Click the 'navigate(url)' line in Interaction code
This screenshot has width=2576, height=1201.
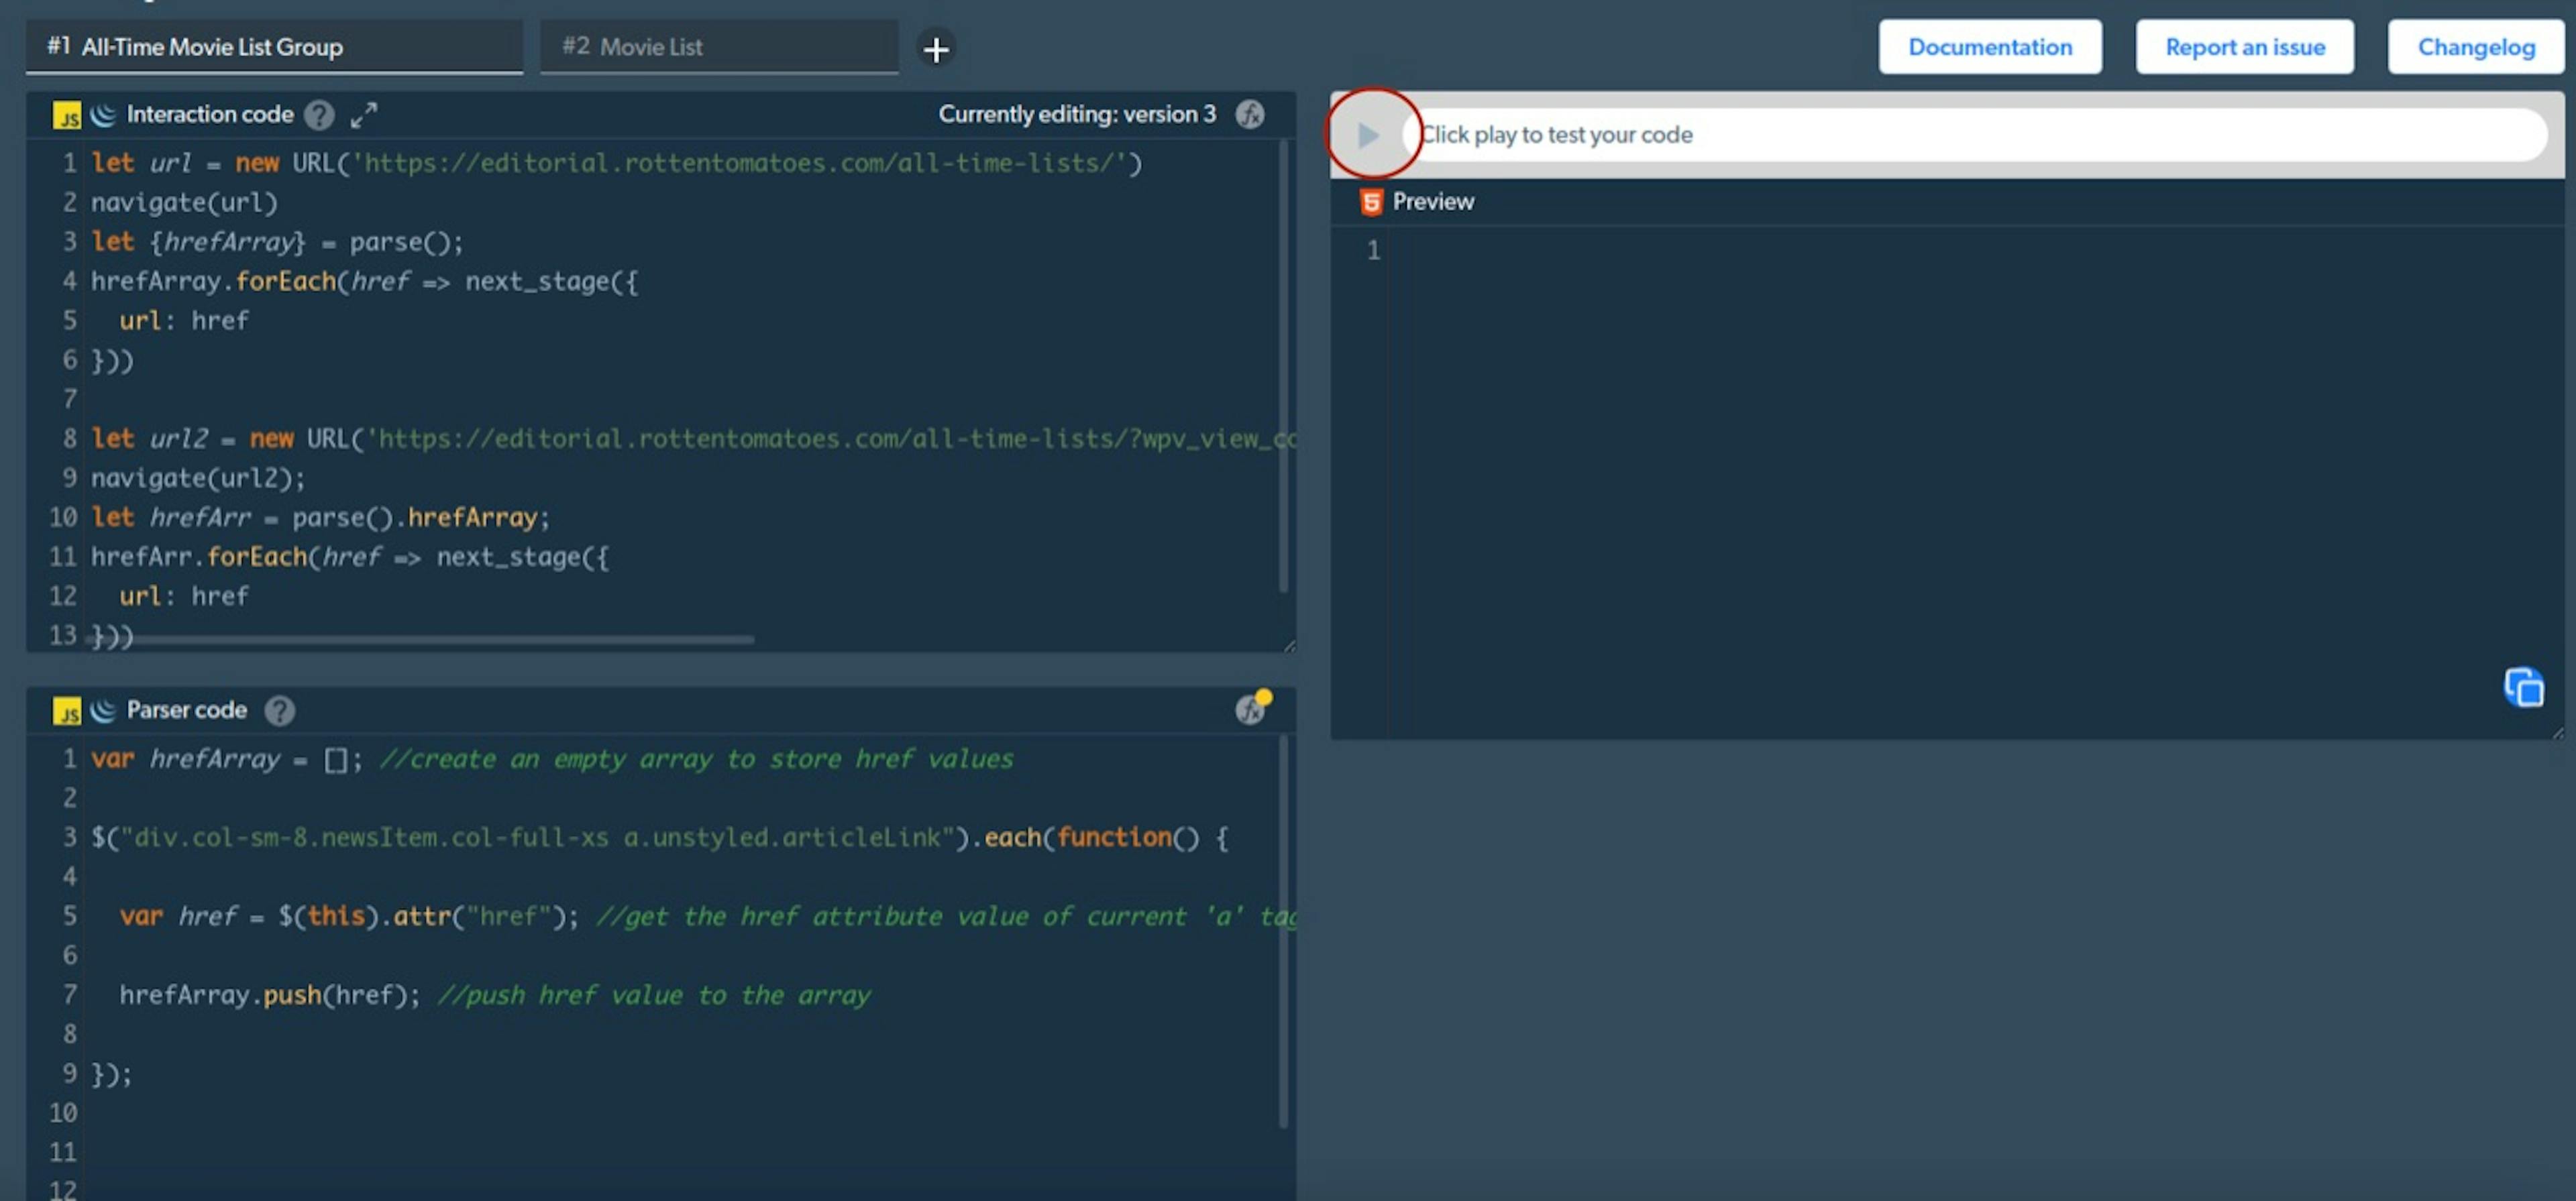coord(184,202)
